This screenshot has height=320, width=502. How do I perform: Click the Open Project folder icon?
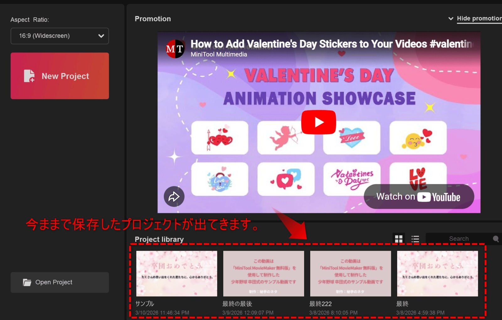click(x=27, y=282)
